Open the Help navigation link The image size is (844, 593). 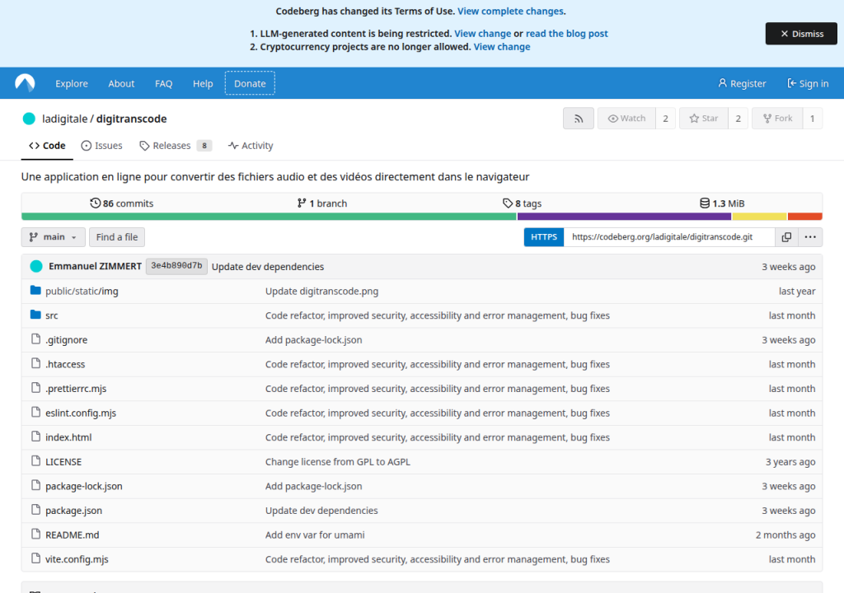(x=203, y=83)
